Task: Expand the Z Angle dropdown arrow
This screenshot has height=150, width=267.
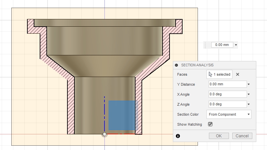Action: [x=249, y=104]
